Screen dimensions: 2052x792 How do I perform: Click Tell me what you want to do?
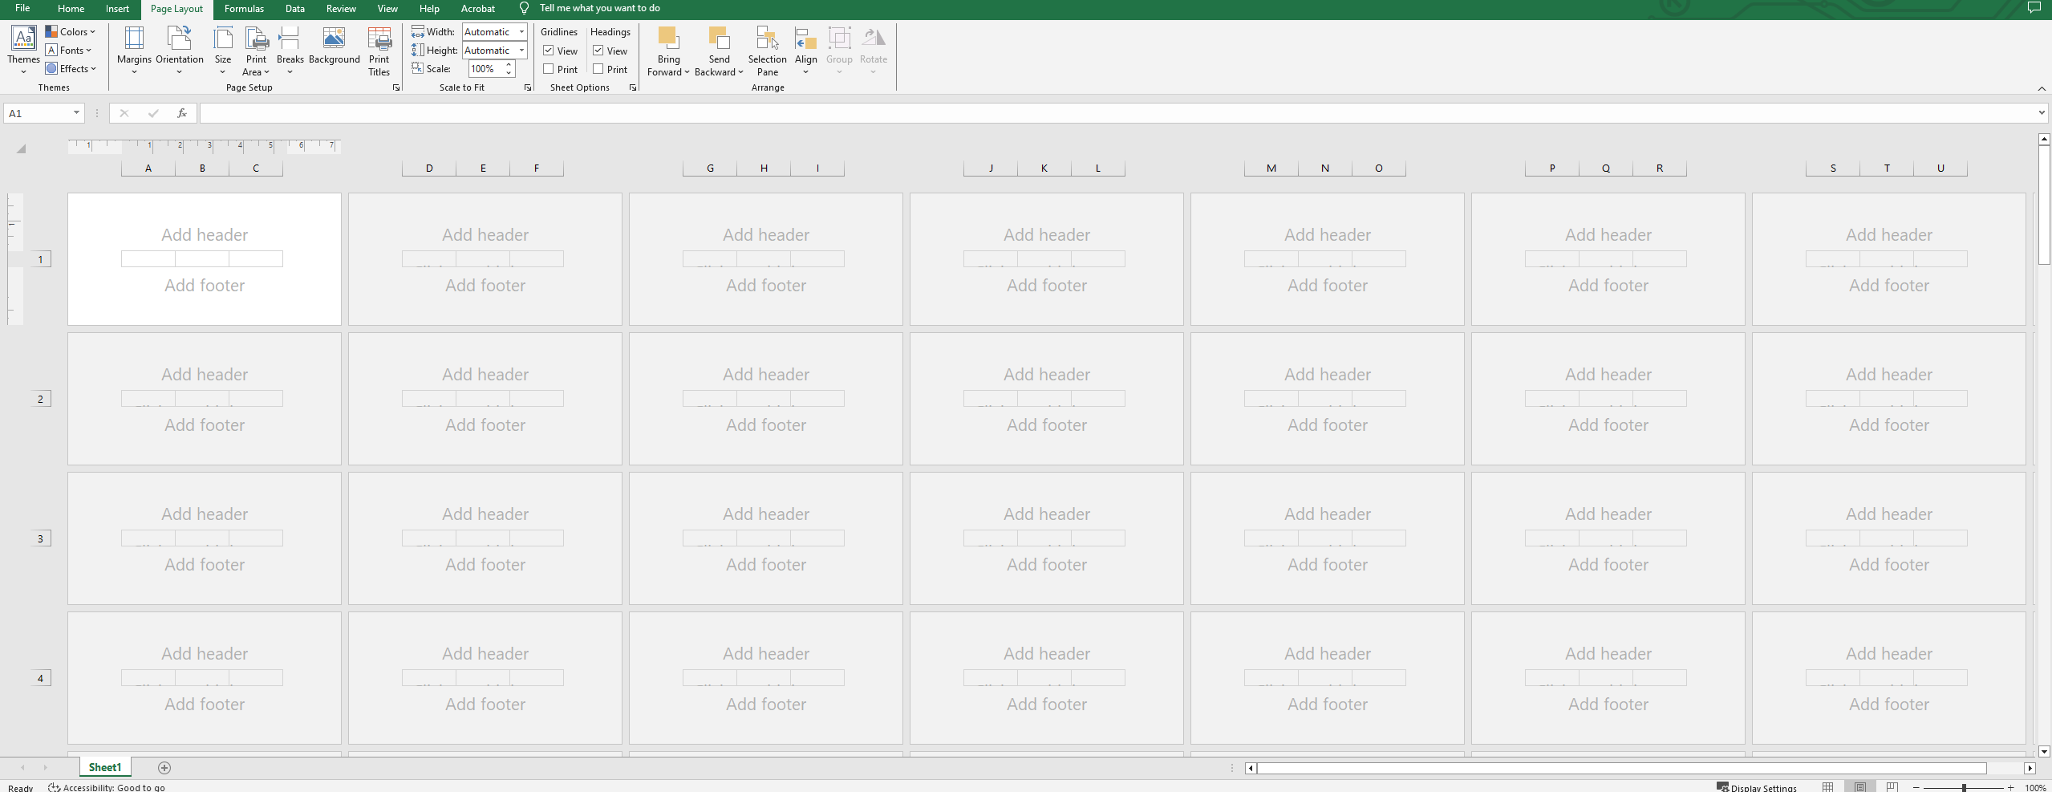click(x=600, y=8)
